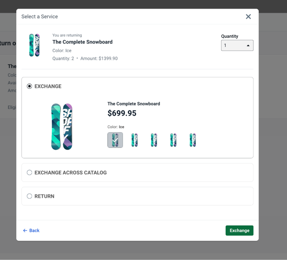This screenshot has width=287, height=260.
Task: Choose EXCHANGE ACROSS CATALOG option
Action: pos(30,173)
